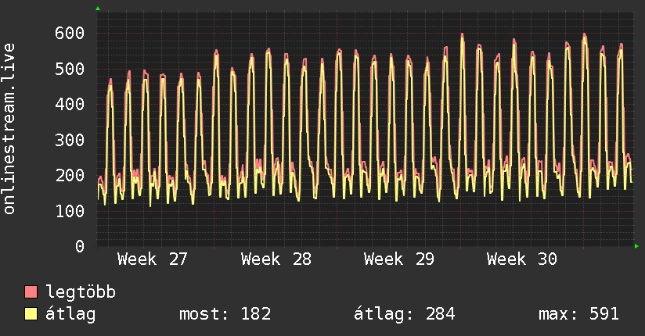Click the green arrow ending the x-axis
This screenshot has width=645, height=336.
[x=636, y=246]
